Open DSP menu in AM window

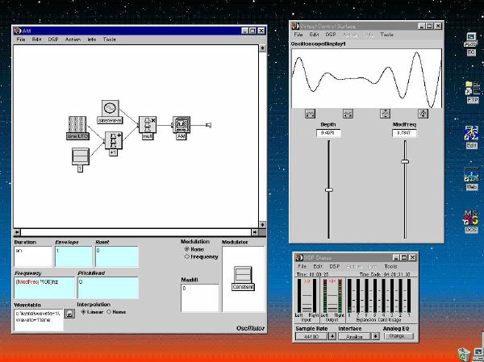(x=53, y=40)
